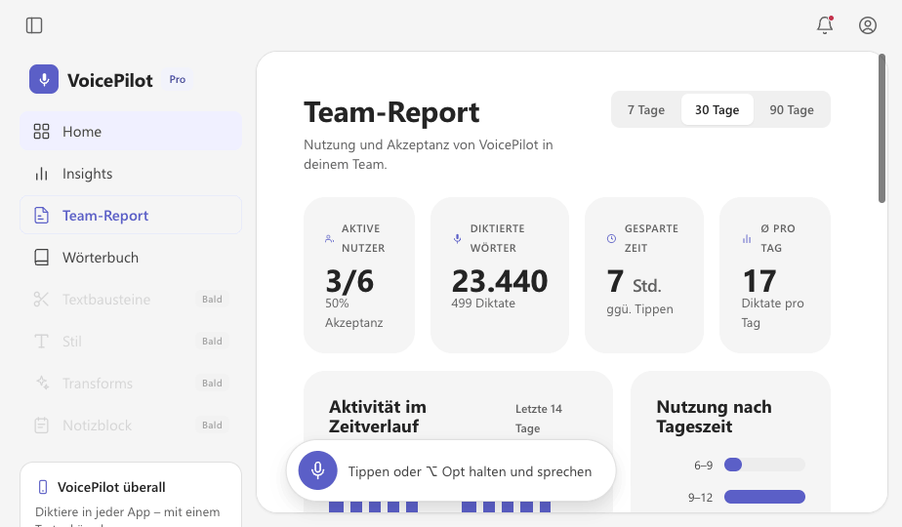Open the Notizblock sidebar entry
The height and width of the screenshot is (527, 902).
point(131,426)
